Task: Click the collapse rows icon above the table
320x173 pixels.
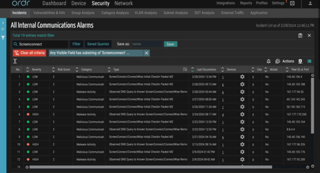Action: point(15,61)
